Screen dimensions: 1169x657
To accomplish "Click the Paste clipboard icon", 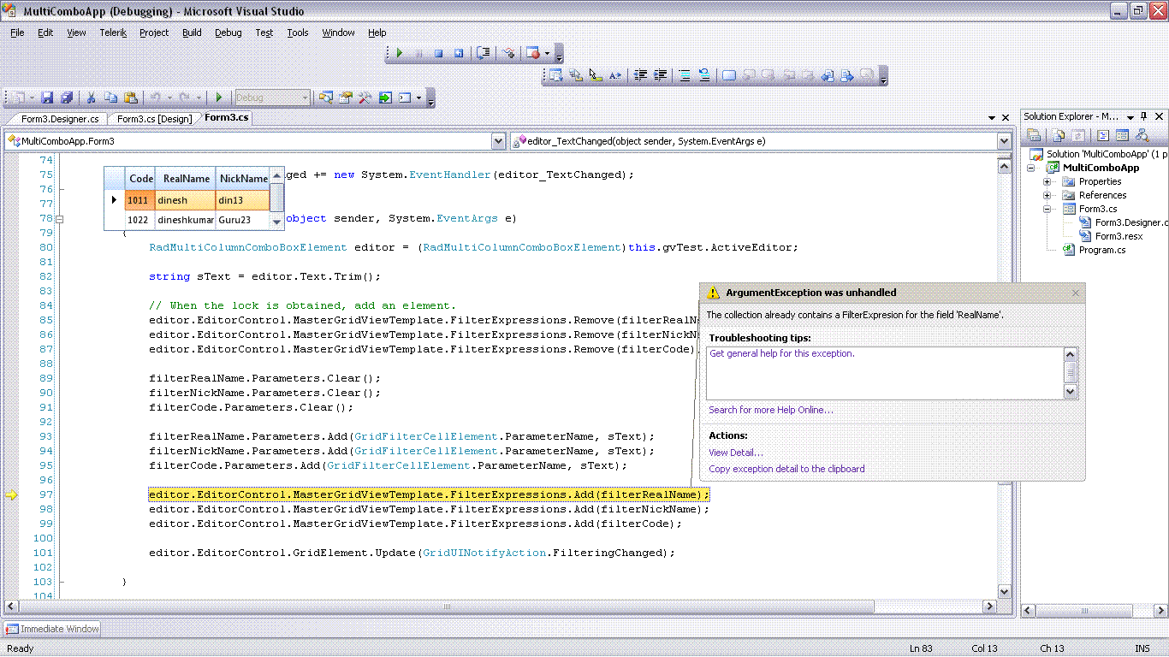I will click(x=130, y=98).
